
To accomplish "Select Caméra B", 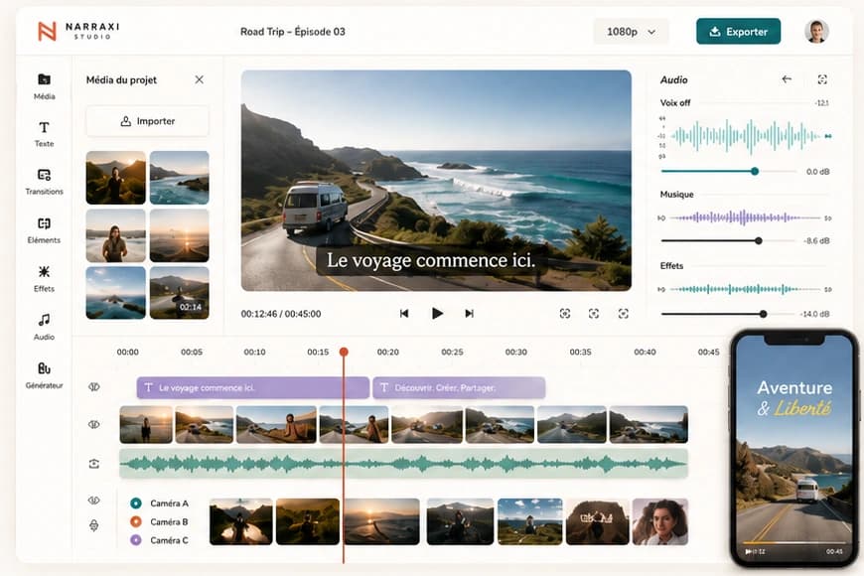I will point(160,521).
